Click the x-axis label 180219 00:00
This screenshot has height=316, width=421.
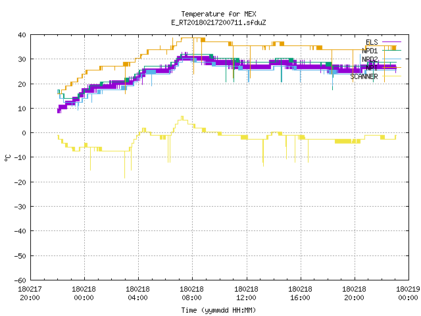point(408,294)
